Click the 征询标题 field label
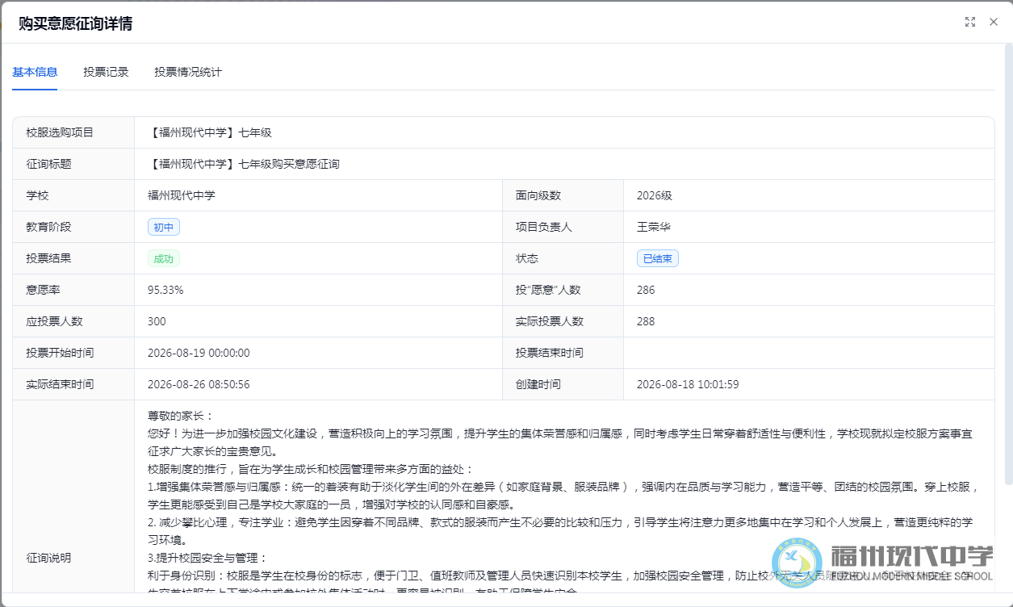This screenshot has width=1013, height=607. click(x=48, y=164)
